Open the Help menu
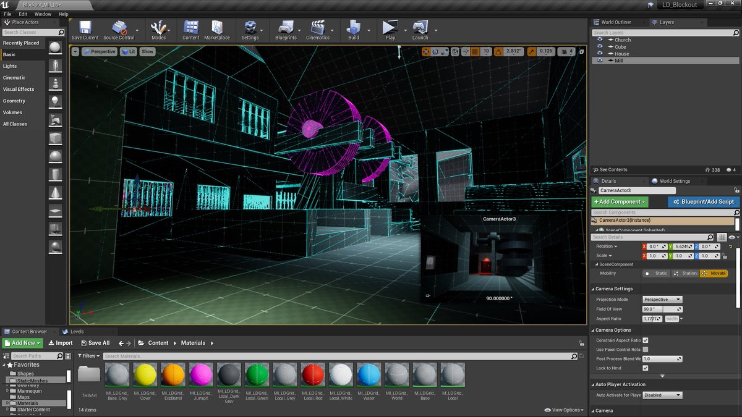742x417 pixels. pyautogui.click(x=64, y=14)
